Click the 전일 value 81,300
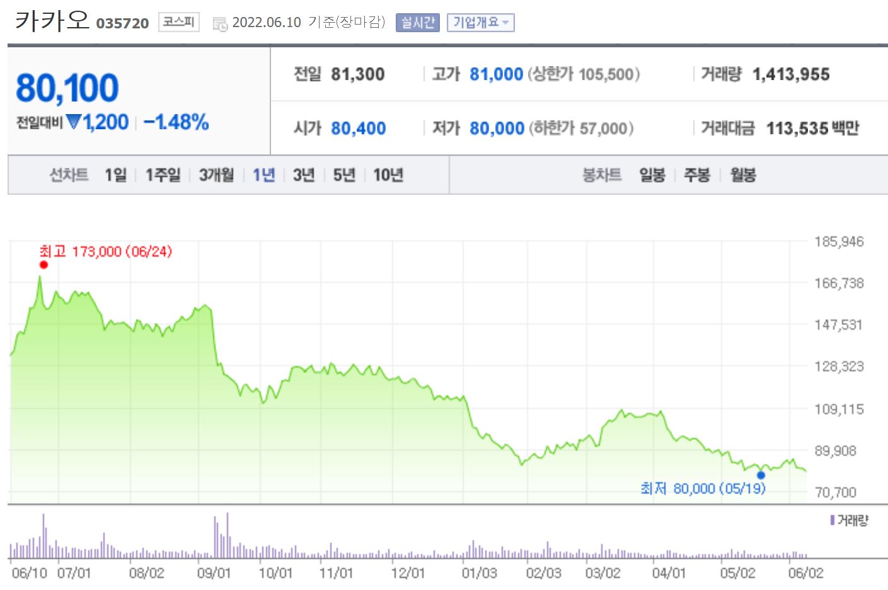This screenshot has height=590, width=888. (x=358, y=74)
